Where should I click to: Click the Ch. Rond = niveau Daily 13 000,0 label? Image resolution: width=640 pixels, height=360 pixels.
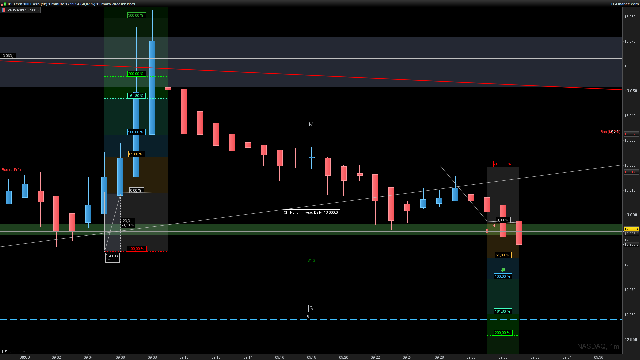[311, 212]
